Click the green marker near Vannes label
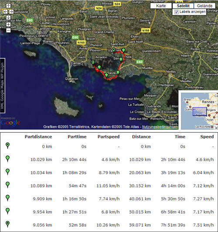 click(113, 50)
